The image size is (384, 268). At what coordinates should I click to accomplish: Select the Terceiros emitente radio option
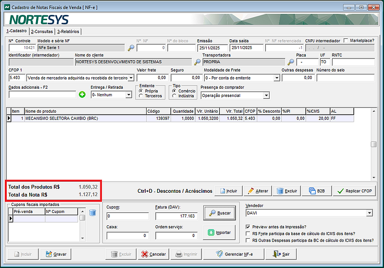(x=140, y=96)
